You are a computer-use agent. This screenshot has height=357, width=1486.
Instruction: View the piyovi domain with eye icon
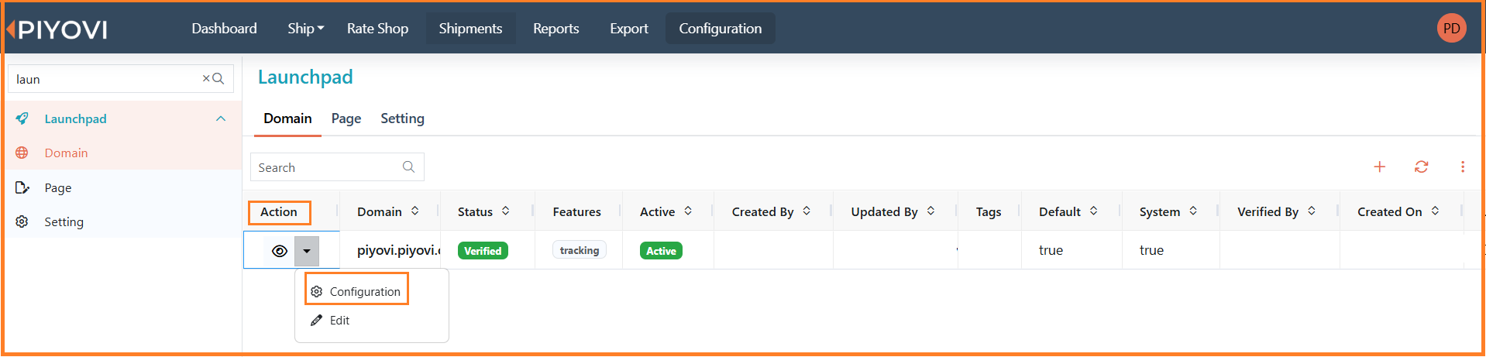(280, 251)
